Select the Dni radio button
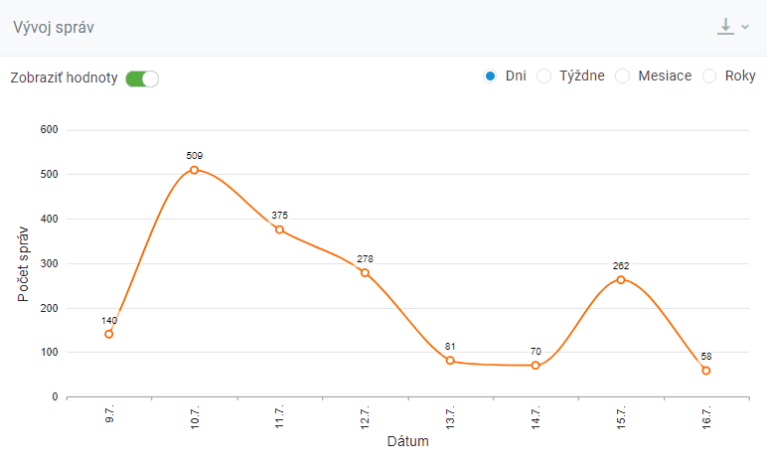767x464 pixels. [490, 77]
